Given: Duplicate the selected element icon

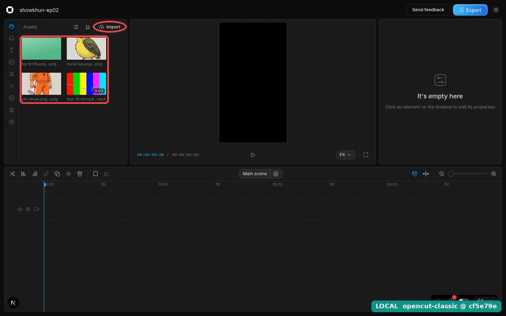Looking at the screenshot, I should (x=57, y=174).
